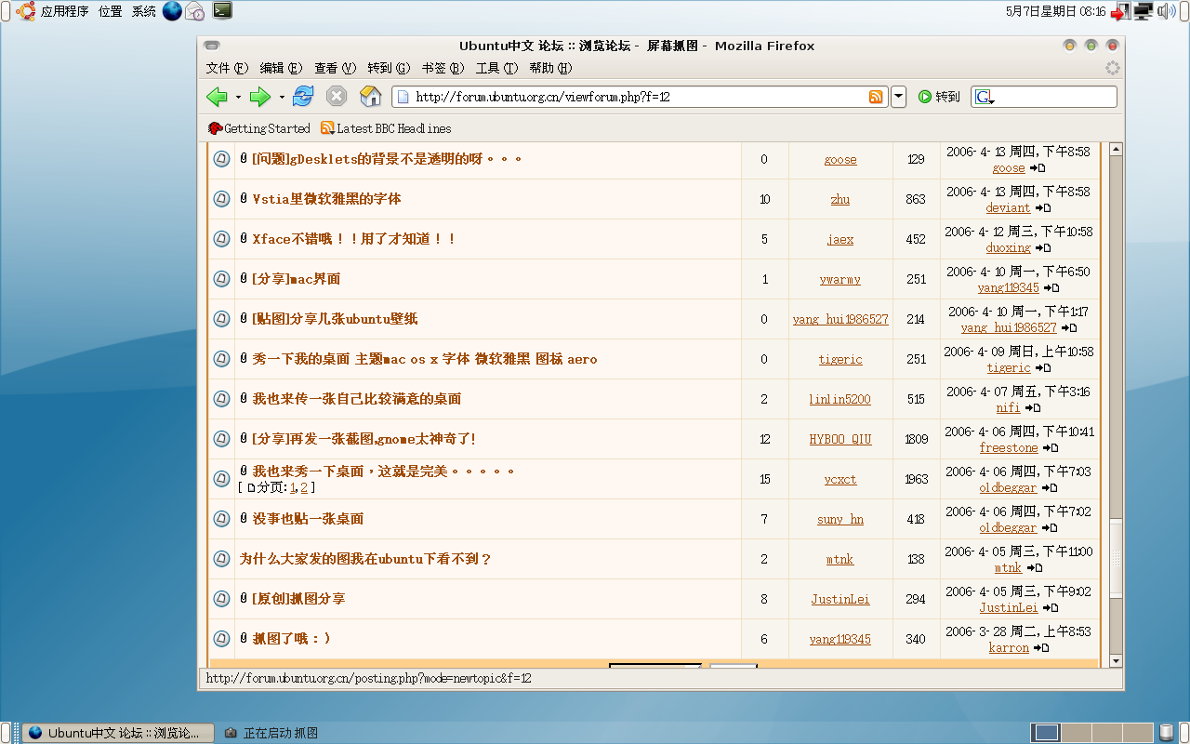Open topic Xface不错哦！！用了才知道！！

coord(354,239)
